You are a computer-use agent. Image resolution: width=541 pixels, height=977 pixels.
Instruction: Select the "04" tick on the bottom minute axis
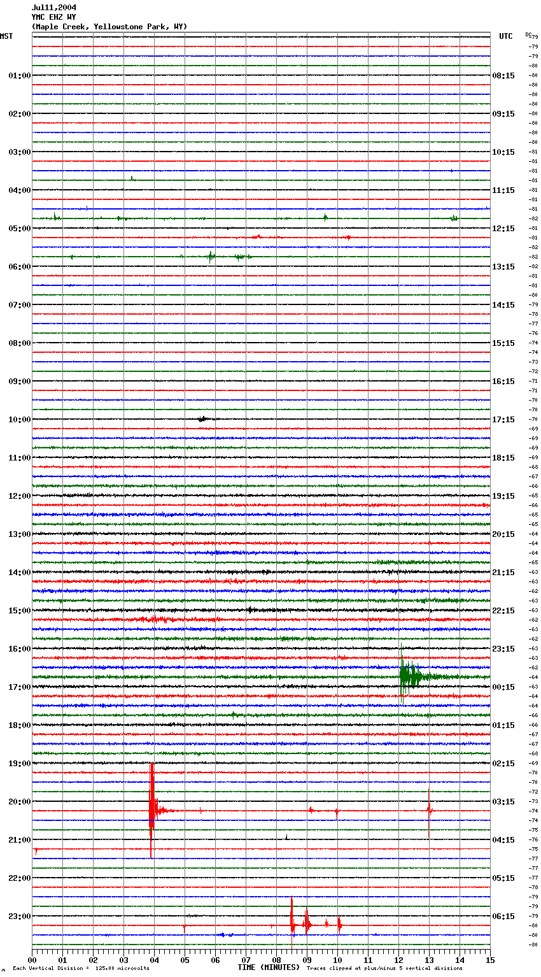pos(155,960)
